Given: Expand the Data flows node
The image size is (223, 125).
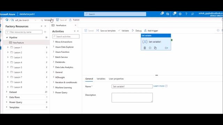Looking at the screenshot, I should pos(7,97).
